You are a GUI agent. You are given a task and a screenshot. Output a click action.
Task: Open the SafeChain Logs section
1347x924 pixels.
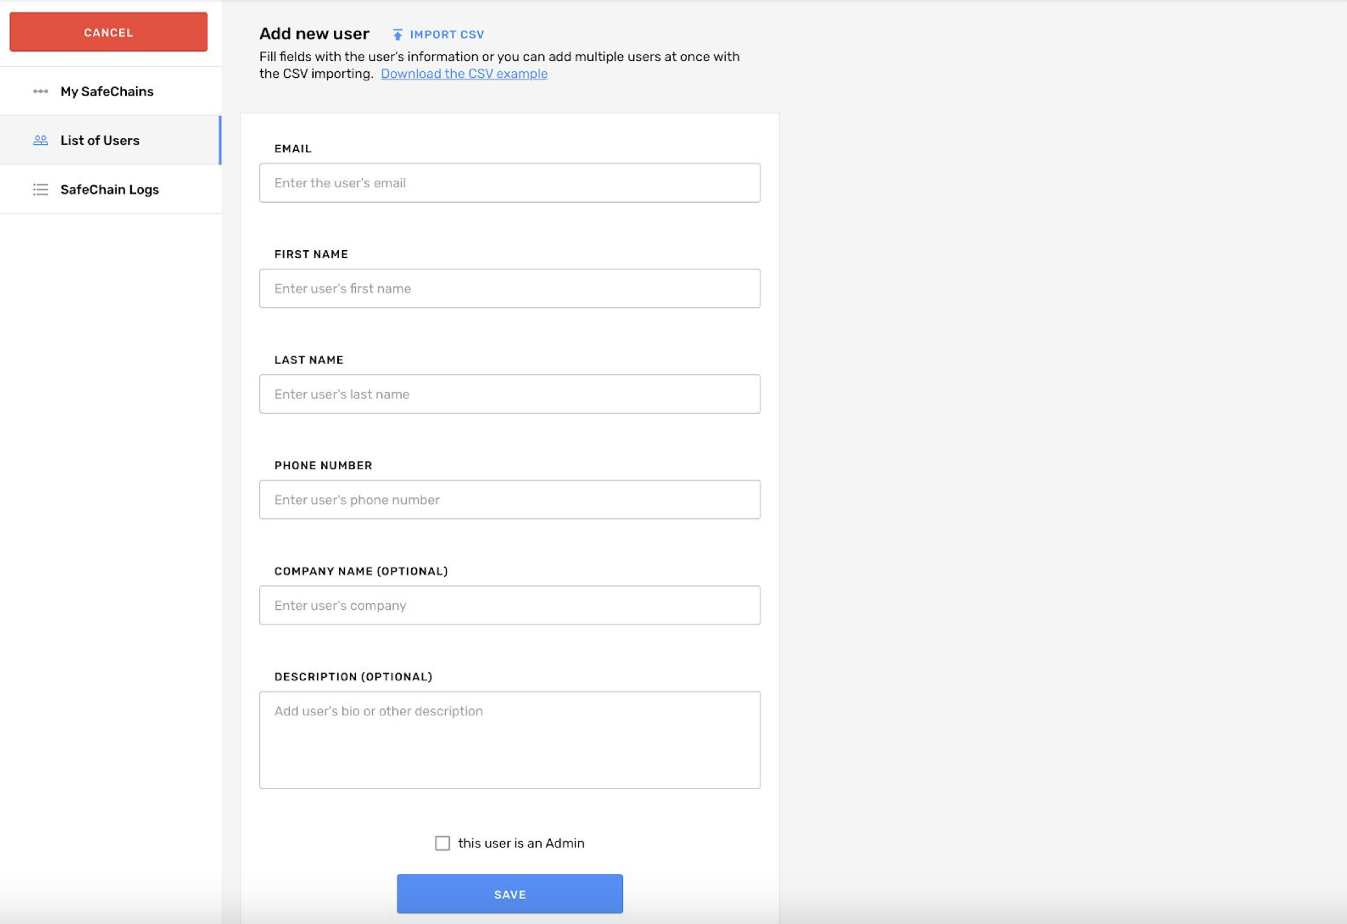point(110,189)
